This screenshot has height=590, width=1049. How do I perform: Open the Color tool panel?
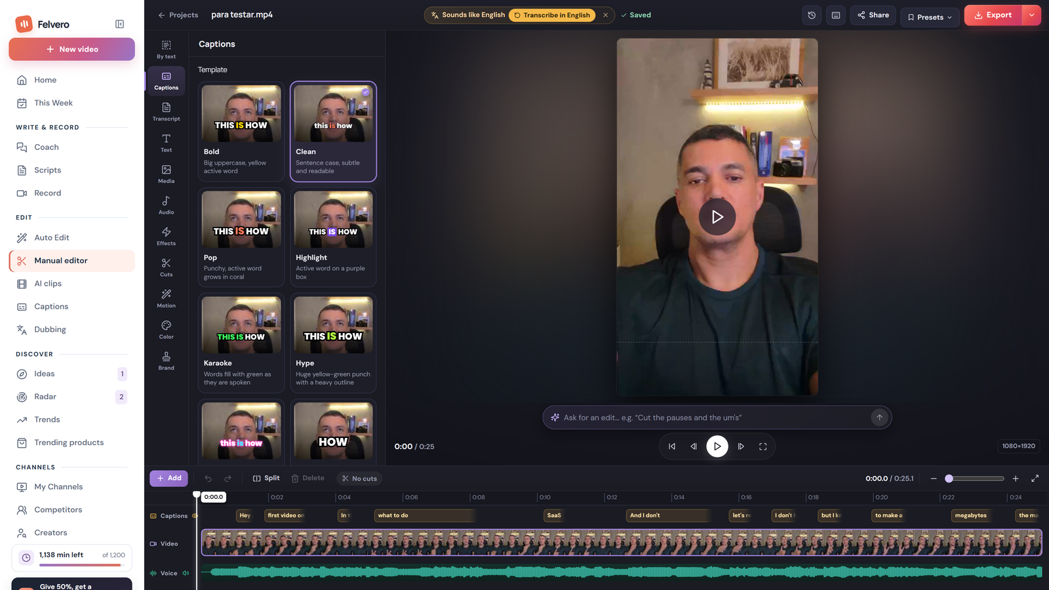(167, 330)
